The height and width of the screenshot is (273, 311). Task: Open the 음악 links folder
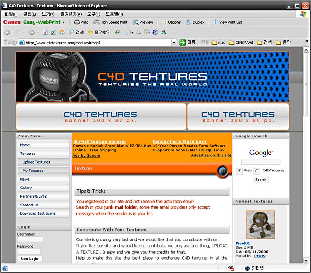coord(283,43)
